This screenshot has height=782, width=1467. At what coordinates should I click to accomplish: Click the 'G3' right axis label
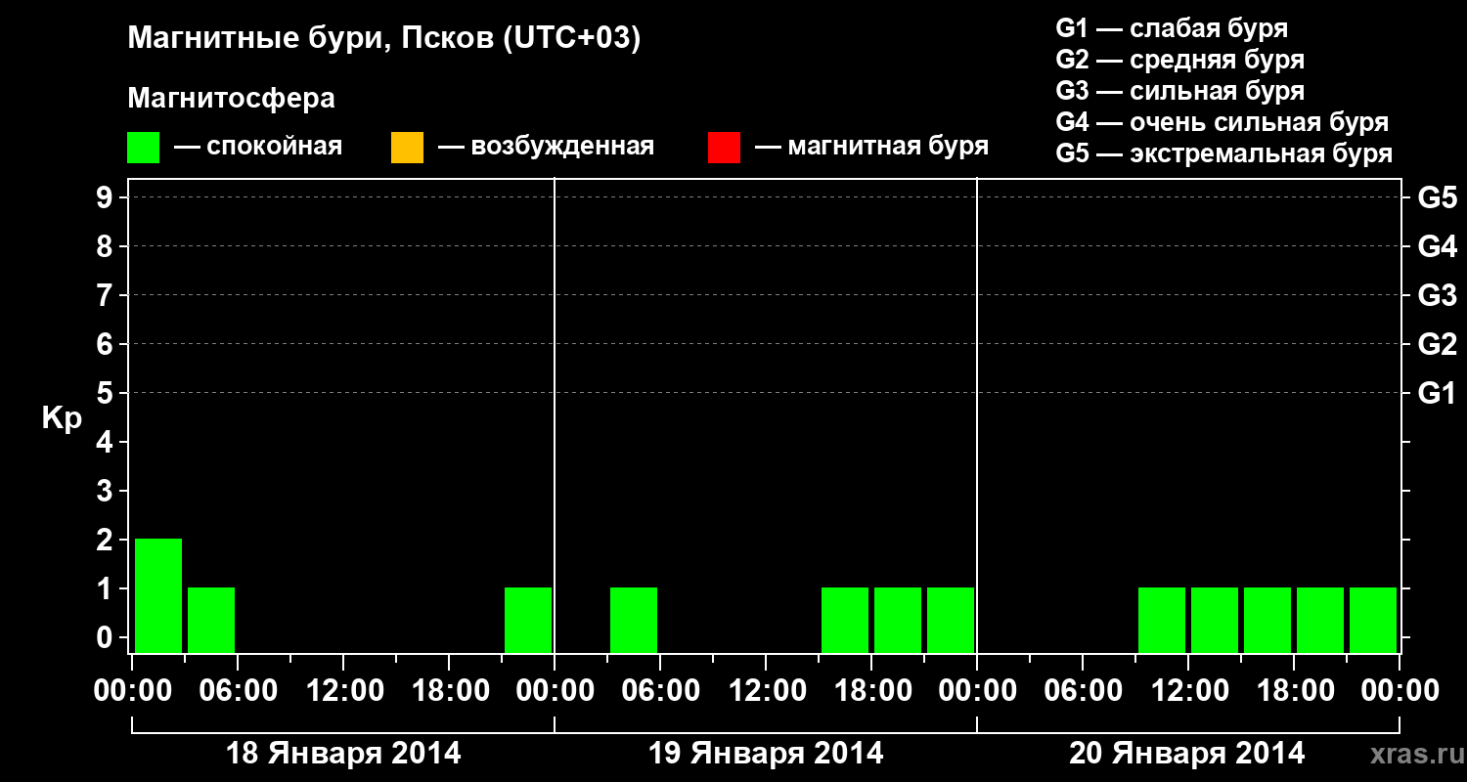coord(1438,295)
